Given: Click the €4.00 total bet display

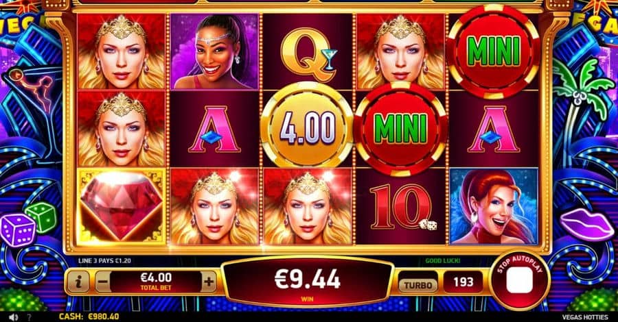Looking at the screenshot, I should 156,282.
